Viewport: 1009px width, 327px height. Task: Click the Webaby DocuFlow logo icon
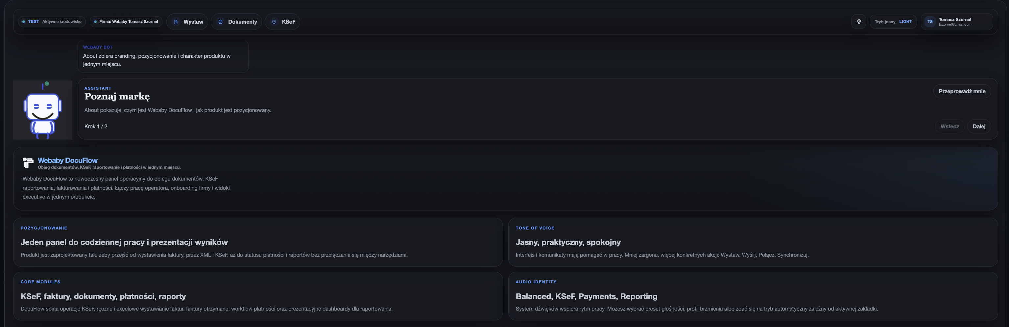coord(28,163)
